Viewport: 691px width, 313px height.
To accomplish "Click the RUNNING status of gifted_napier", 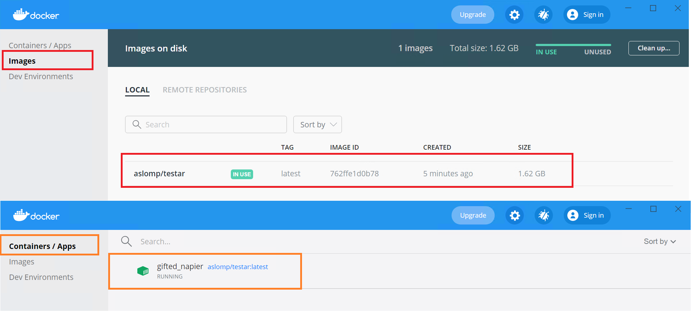I will (x=170, y=277).
